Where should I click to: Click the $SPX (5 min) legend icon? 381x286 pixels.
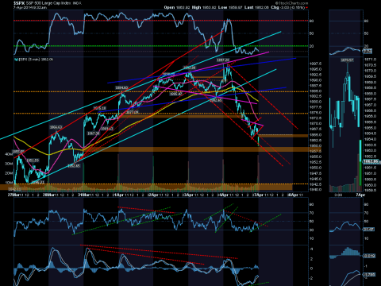[16, 60]
